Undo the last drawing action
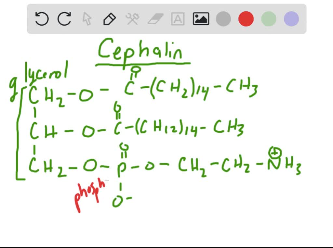333x248 pixels. pyautogui.click(x=42, y=19)
